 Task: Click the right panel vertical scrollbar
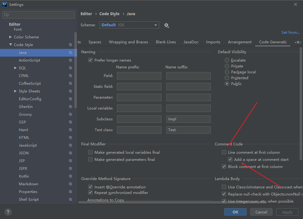tap(301, 104)
